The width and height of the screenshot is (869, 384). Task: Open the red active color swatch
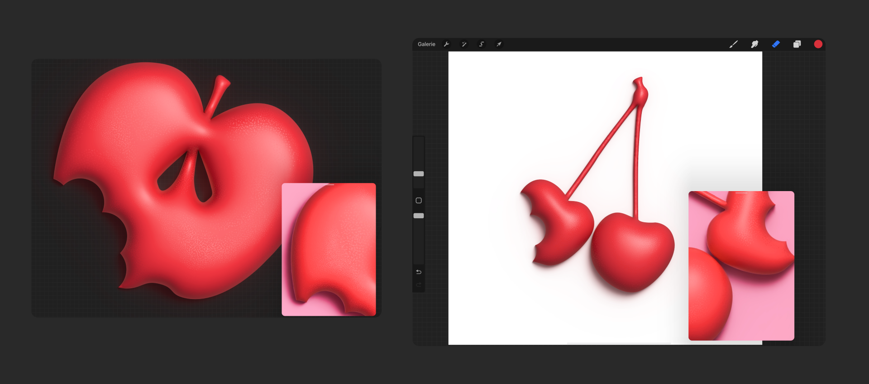click(x=818, y=44)
